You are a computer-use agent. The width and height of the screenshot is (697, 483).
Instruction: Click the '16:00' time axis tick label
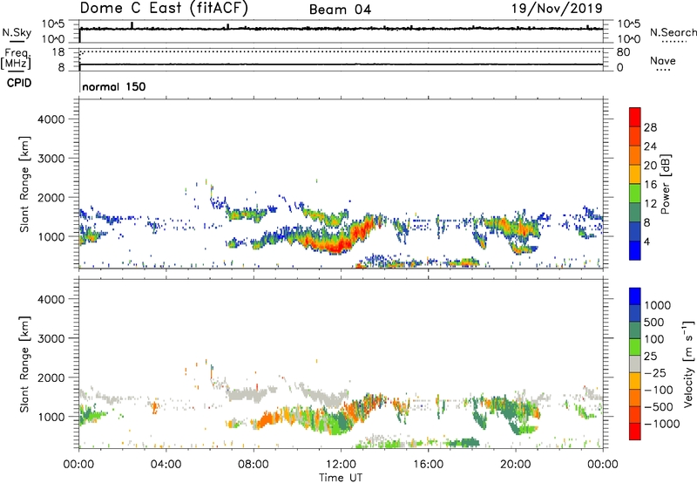(428, 465)
